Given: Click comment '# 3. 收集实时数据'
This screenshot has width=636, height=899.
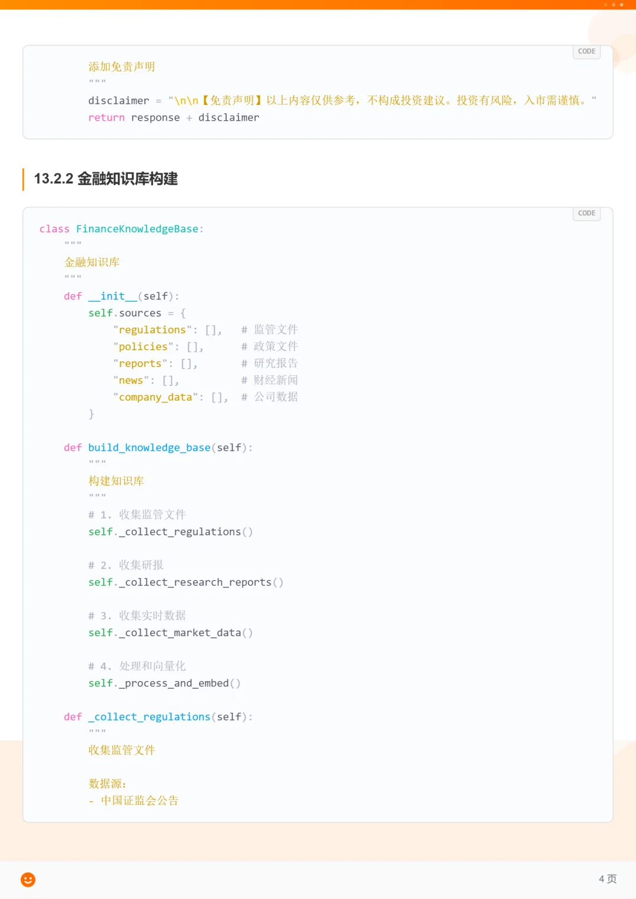Looking at the screenshot, I should click(137, 616).
